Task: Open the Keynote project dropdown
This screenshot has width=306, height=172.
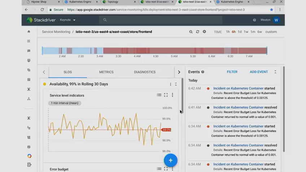Action: 68,20
